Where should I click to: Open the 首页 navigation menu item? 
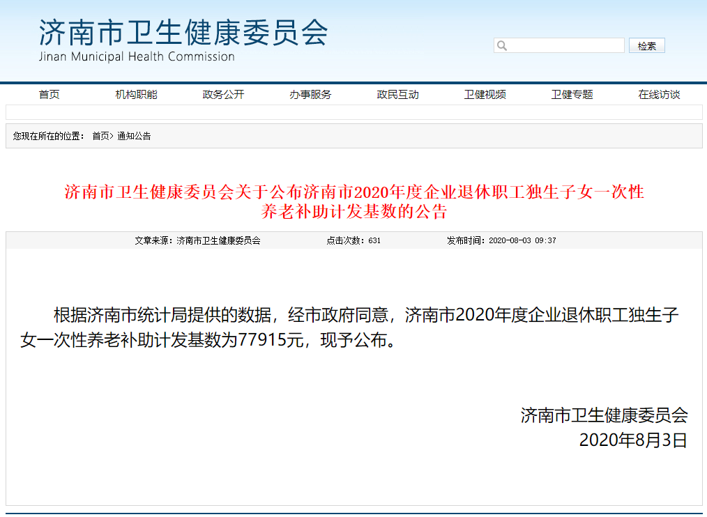pyautogui.click(x=49, y=95)
